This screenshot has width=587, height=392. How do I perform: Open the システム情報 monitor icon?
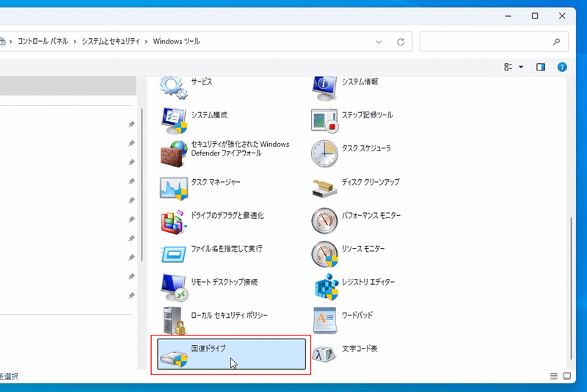point(324,88)
